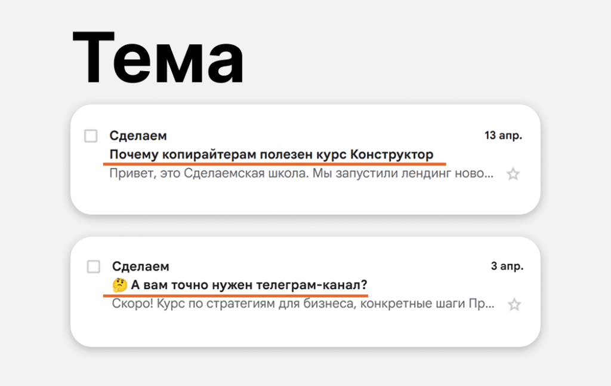Click sender Сделаем in the 13 апр. email
The image size is (611, 386).
(x=138, y=136)
